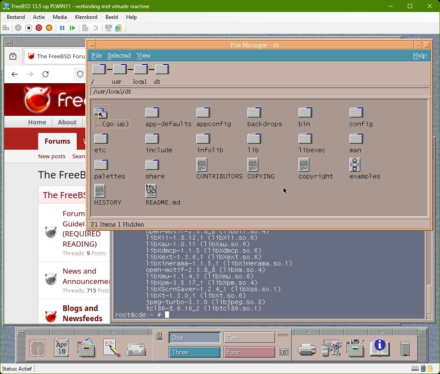Open the Selected menu in File Manager

tap(119, 55)
